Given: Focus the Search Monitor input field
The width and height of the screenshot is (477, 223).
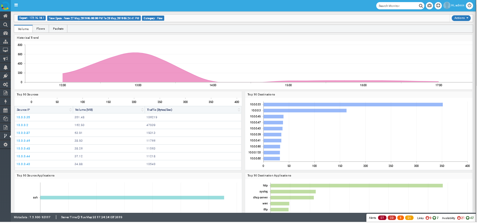Looking at the screenshot, I should tap(397, 6).
